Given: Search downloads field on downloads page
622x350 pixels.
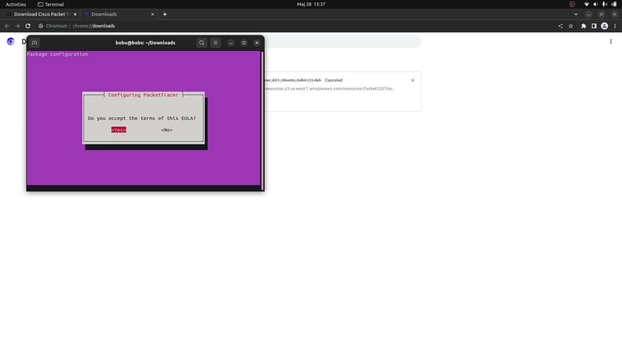Looking at the screenshot, I should pyautogui.click(x=343, y=42).
